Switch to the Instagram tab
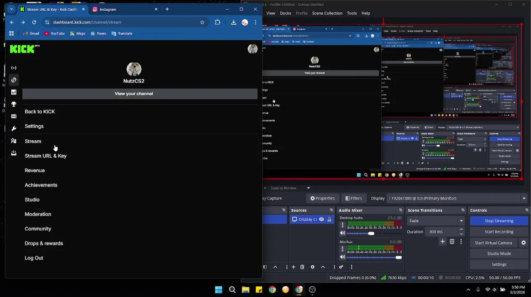This screenshot has width=531, height=297. 125,9
